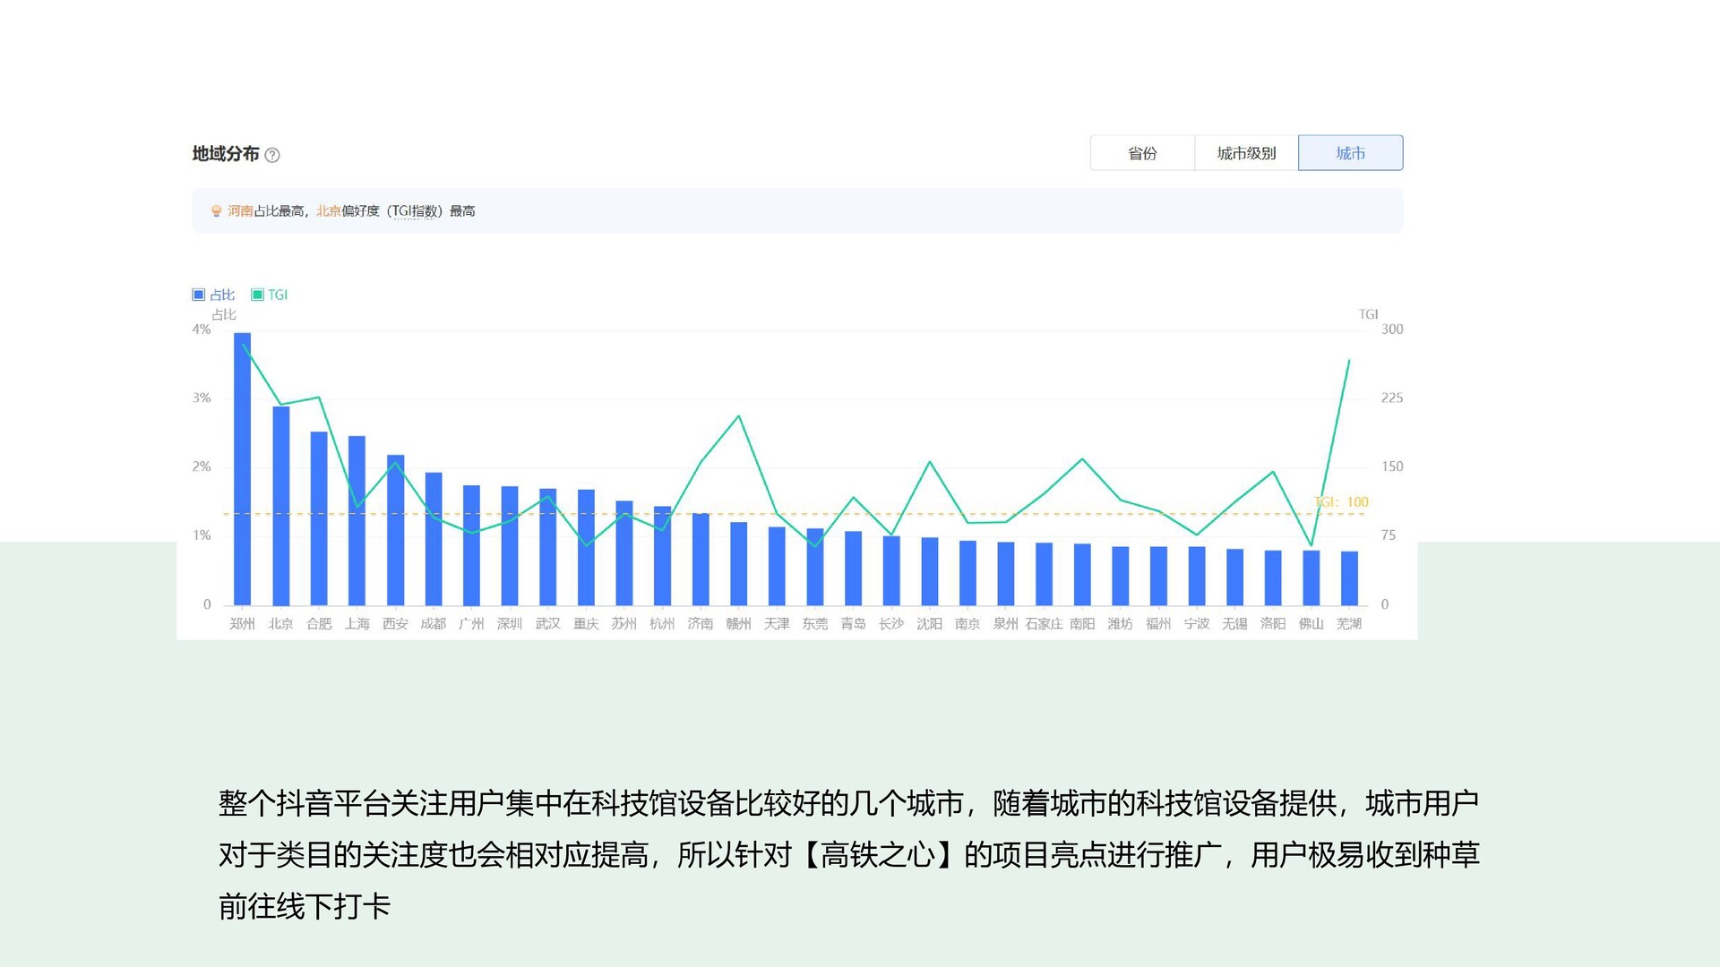Click the 地域分布 section title
1720x967 pixels.
click(226, 154)
